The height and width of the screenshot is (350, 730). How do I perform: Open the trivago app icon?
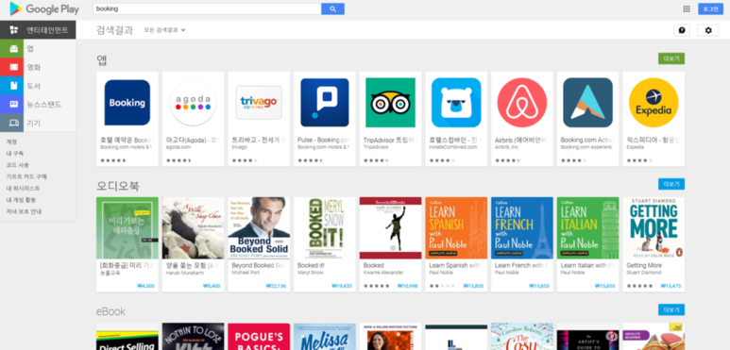point(259,103)
